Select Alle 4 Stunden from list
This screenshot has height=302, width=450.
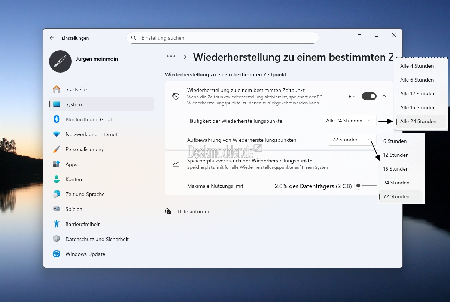(x=417, y=66)
